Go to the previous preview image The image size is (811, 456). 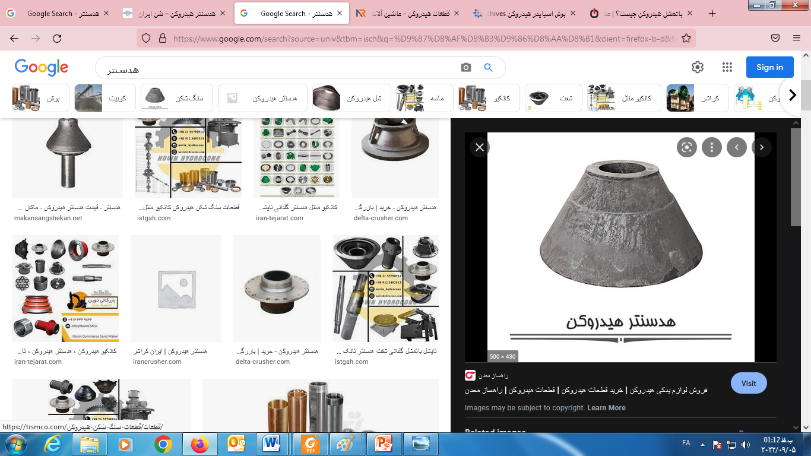point(737,147)
